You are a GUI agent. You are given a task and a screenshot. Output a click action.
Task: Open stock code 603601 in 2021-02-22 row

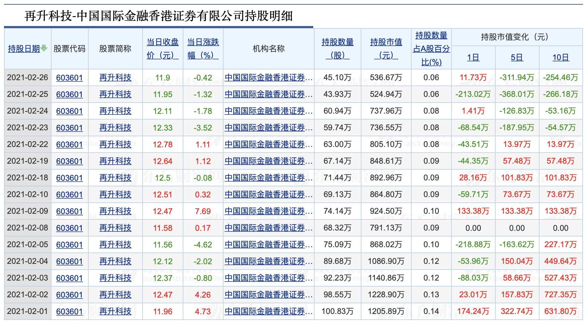click(x=69, y=145)
